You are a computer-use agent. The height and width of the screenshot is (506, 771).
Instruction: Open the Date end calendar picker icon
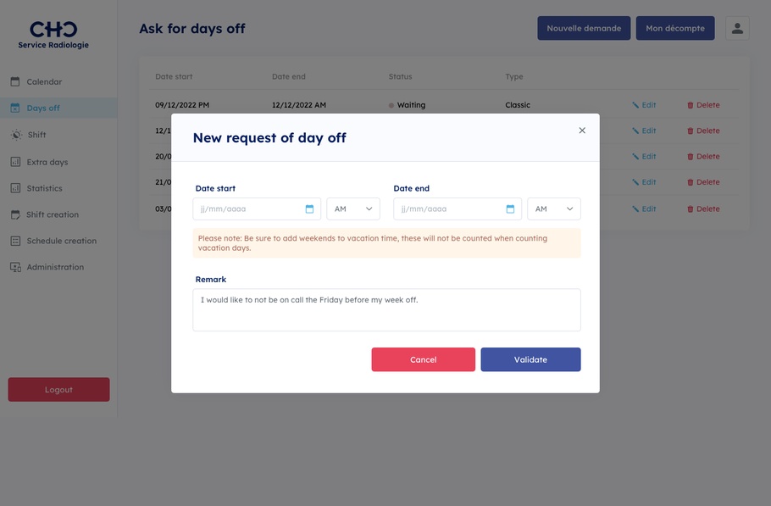point(510,209)
